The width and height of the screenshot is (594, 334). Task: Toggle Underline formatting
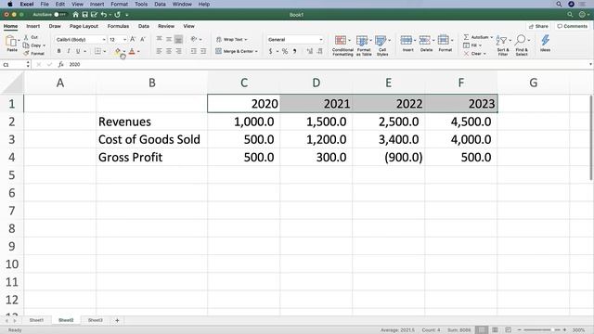tap(78, 51)
